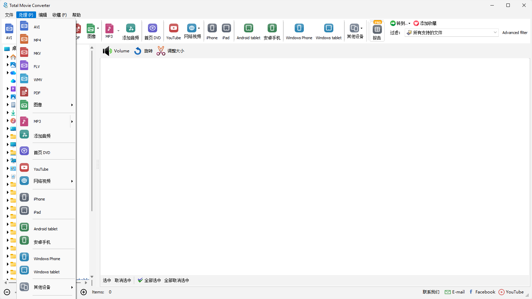Open the 文件 menu

(9, 15)
